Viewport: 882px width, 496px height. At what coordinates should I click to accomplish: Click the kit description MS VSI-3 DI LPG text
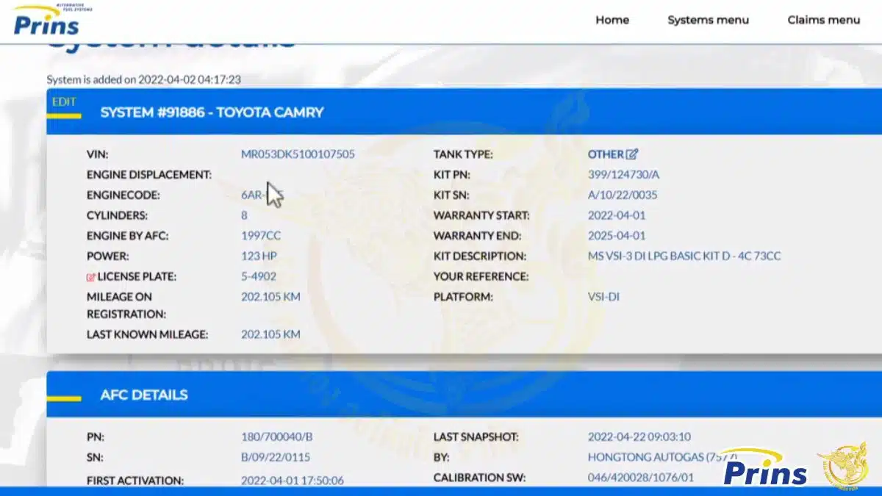pos(684,256)
